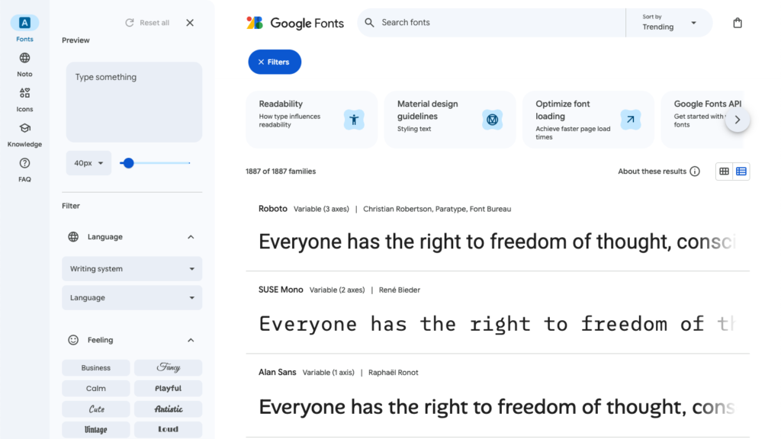The width and height of the screenshot is (781, 439).
Task: Click the About these results info icon
Action: [694, 171]
